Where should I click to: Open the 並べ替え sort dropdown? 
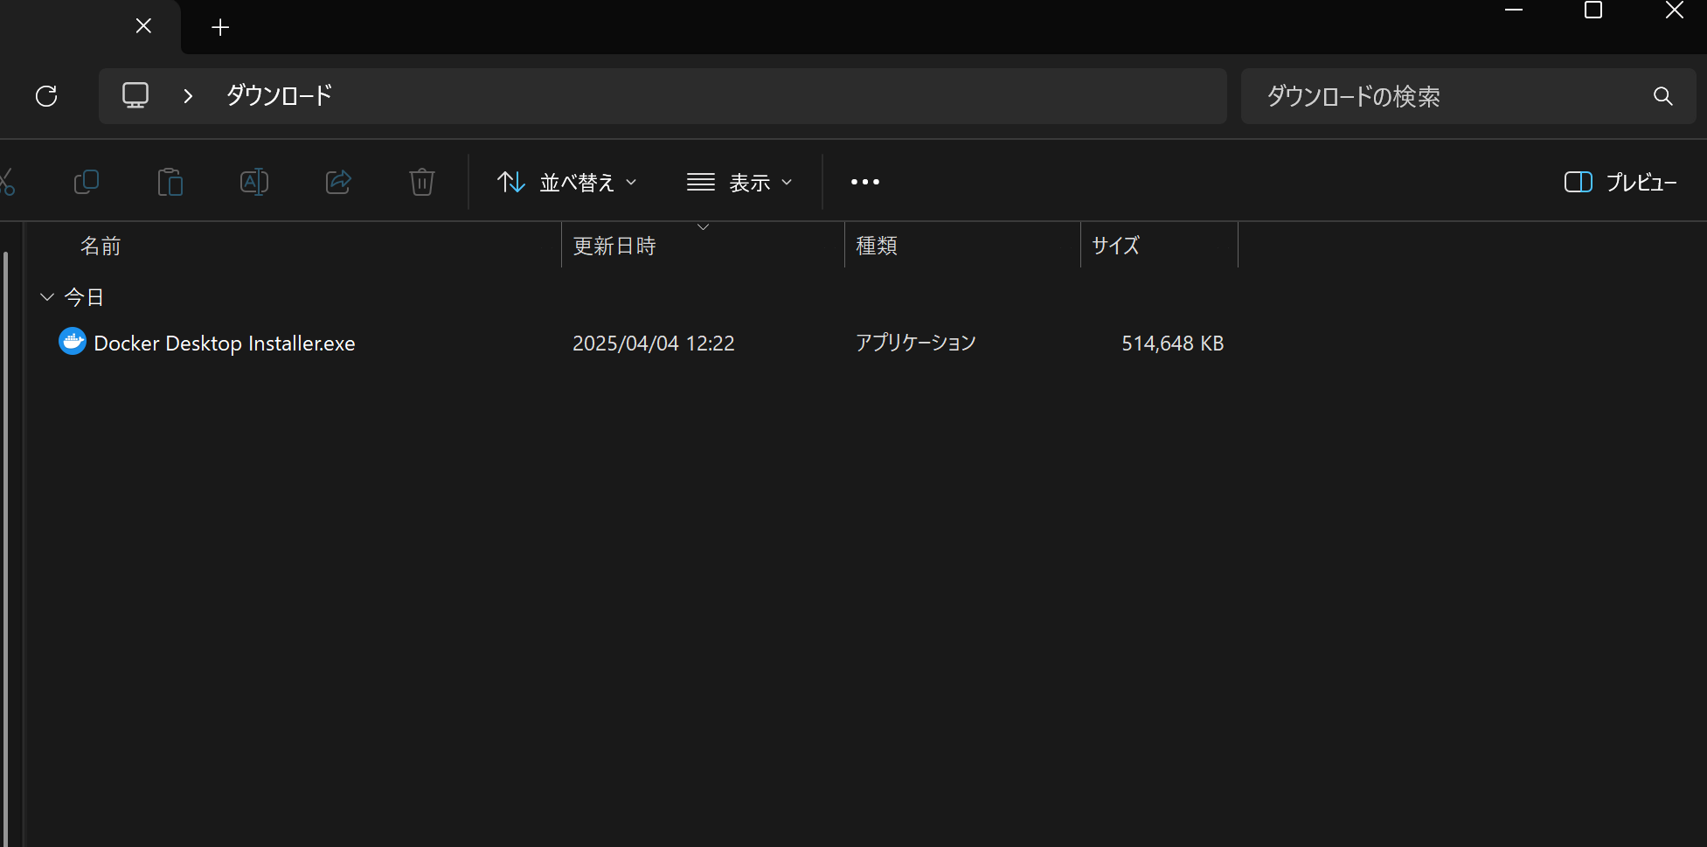(566, 182)
